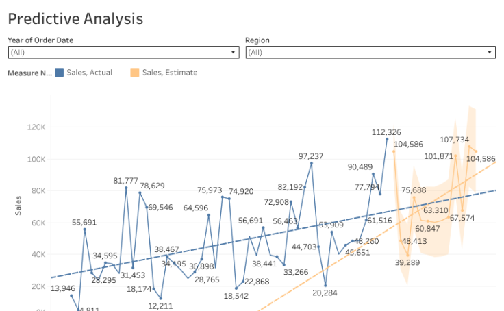
Task: Click the 81,777 actual sales point
Action: [x=126, y=188]
